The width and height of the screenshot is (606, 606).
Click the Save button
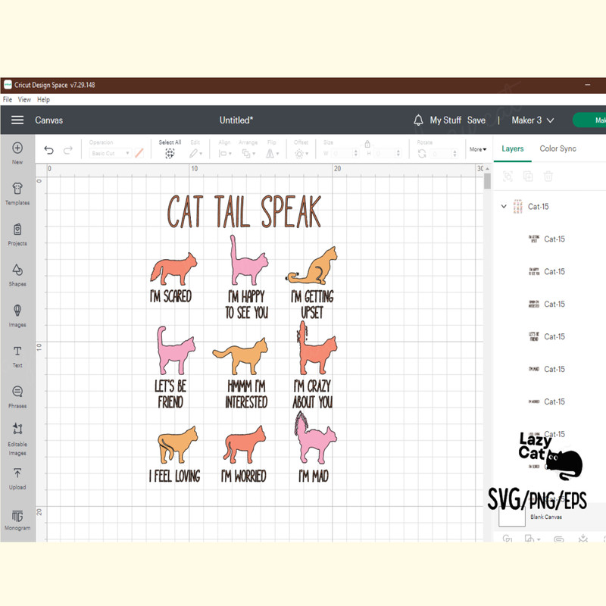click(476, 120)
